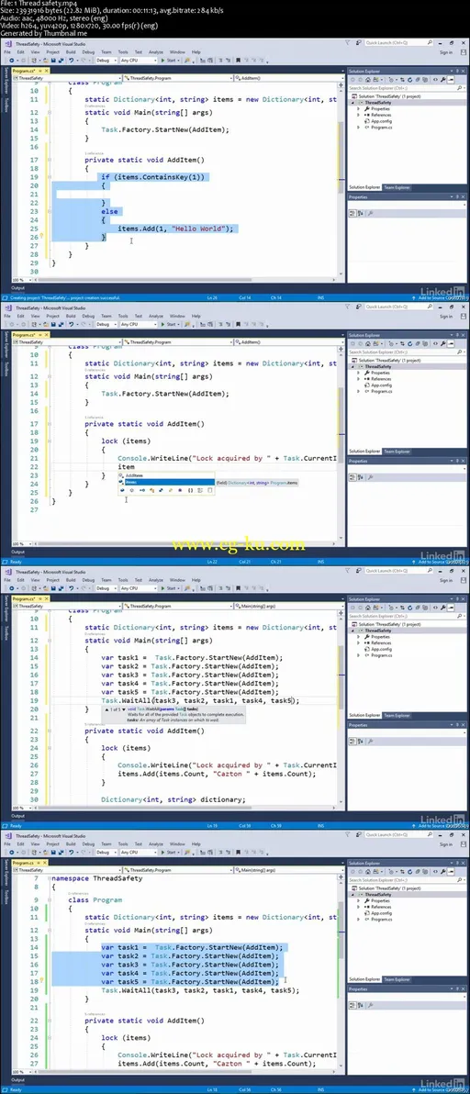Select App.config in the first frame's Solution Explorer
This screenshot has width=470, height=1094.
(380, 121)
